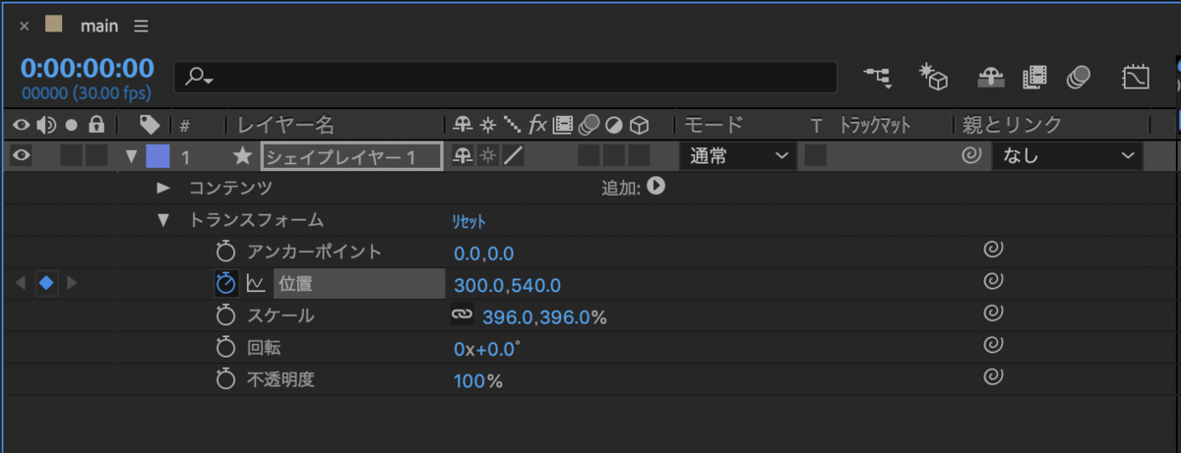Image resolution: width=1181 pixels, height=453 pixels.
Task: Toggle hide shy layers icon
Action: 991,77
